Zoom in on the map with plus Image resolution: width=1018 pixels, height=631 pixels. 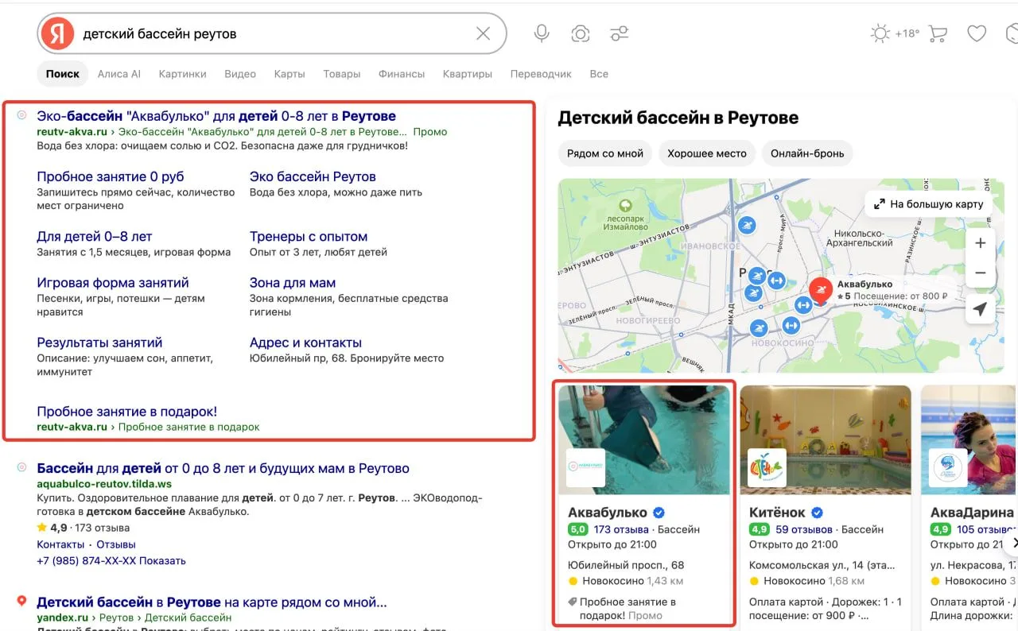(981, 243)
